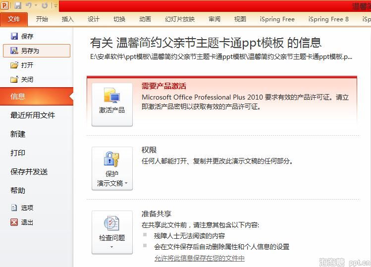
Task: Open the 保护演示文稿 dropdown button
Action: coord(112,168)
